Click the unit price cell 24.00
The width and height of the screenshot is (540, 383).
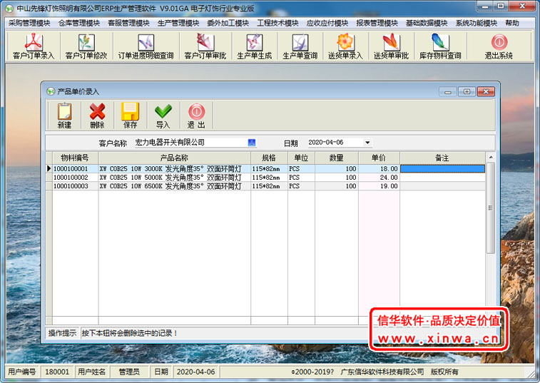[379, 178]
